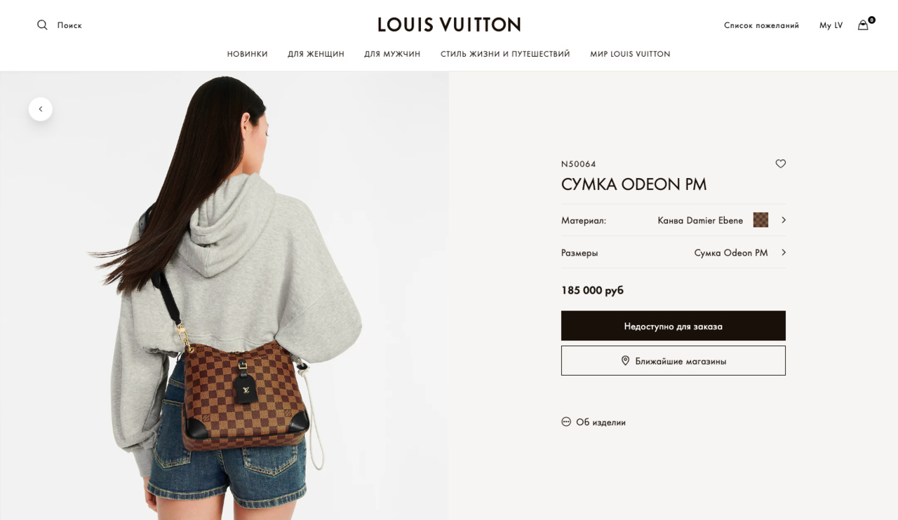
Task: Go to previous product image
Action: pos(41,109)
